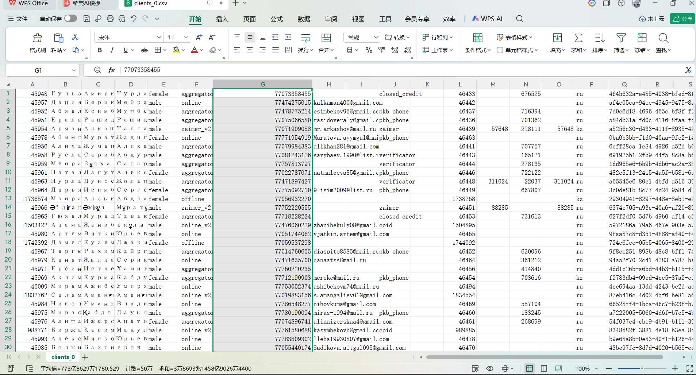Image resolution: width=696 pixels, height=375 pixels.
Task: Open search with the magnifier near WPS AI
Action: coord(520,19)
